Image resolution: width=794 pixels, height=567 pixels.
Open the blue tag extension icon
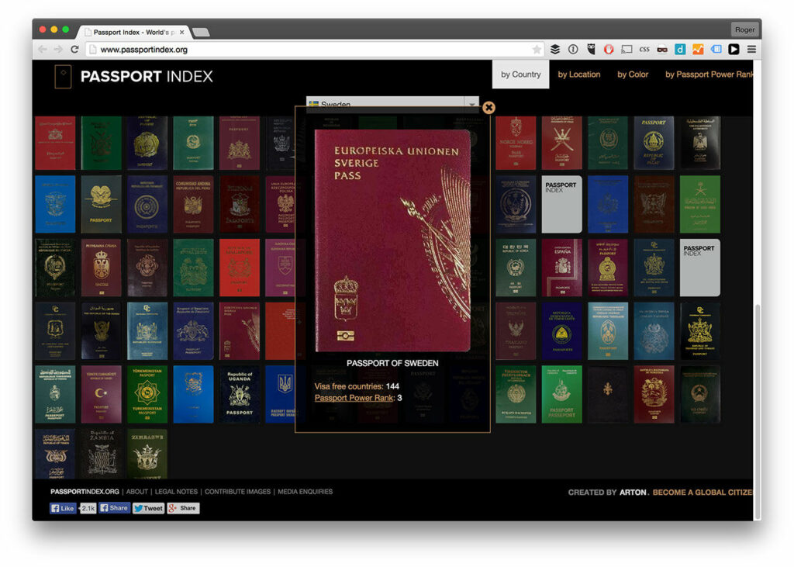716,49
